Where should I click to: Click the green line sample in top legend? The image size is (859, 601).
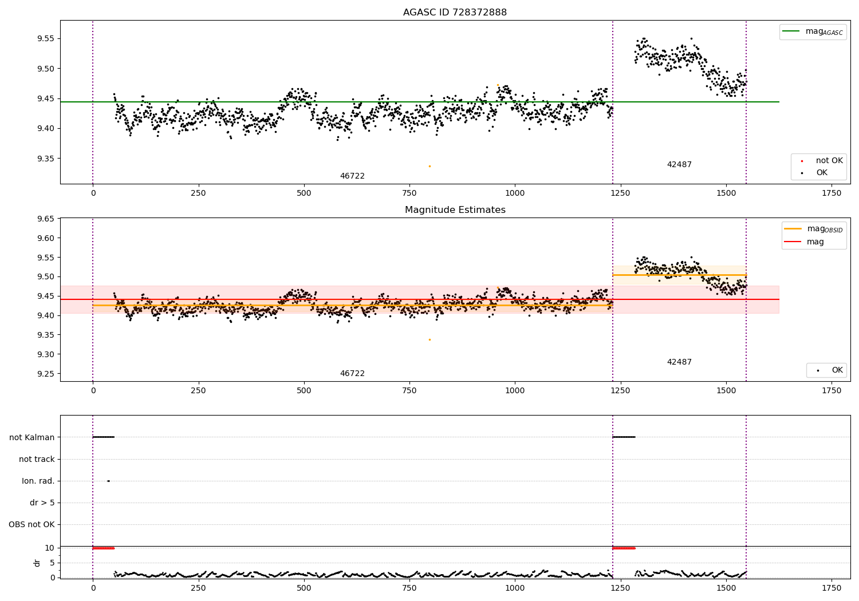(x=791, y=31)
